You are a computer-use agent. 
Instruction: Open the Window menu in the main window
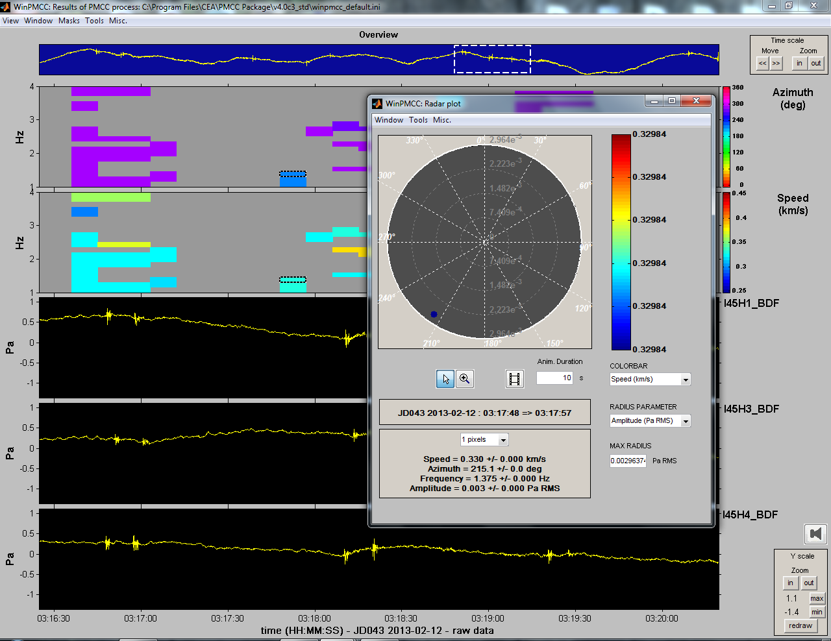click(x=38, y=21)
